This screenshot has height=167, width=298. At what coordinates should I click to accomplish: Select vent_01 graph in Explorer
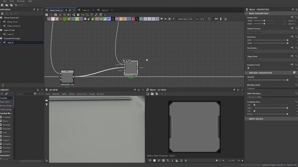(x=10, y=43)
